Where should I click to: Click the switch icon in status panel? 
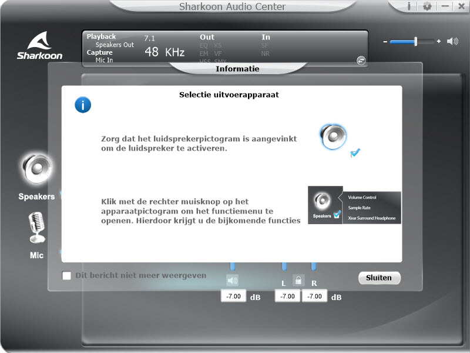[361, 61]
